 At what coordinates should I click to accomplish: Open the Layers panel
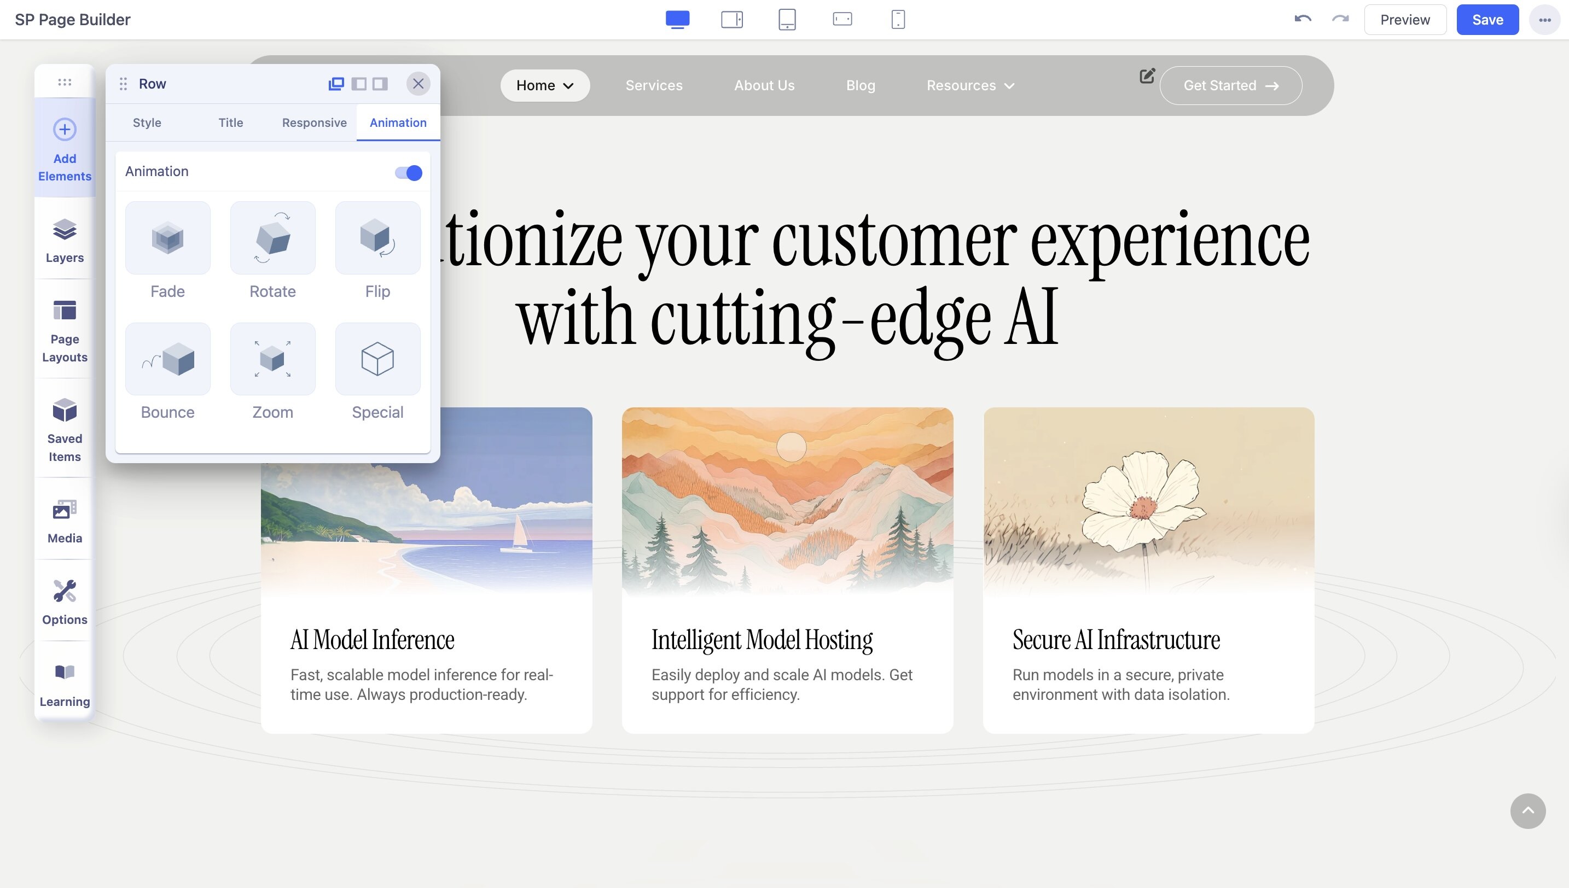coord(65,240)
